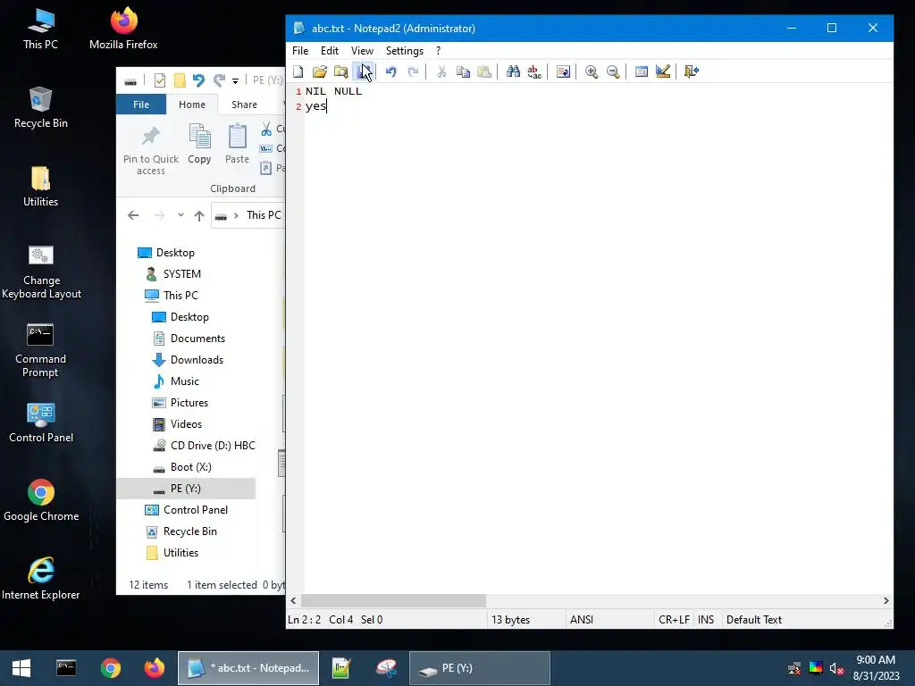Toggle word wrap icon in Notepad2 toolbar
The width and height of the screenshot is (915, 686).
(x=563, y=71)
